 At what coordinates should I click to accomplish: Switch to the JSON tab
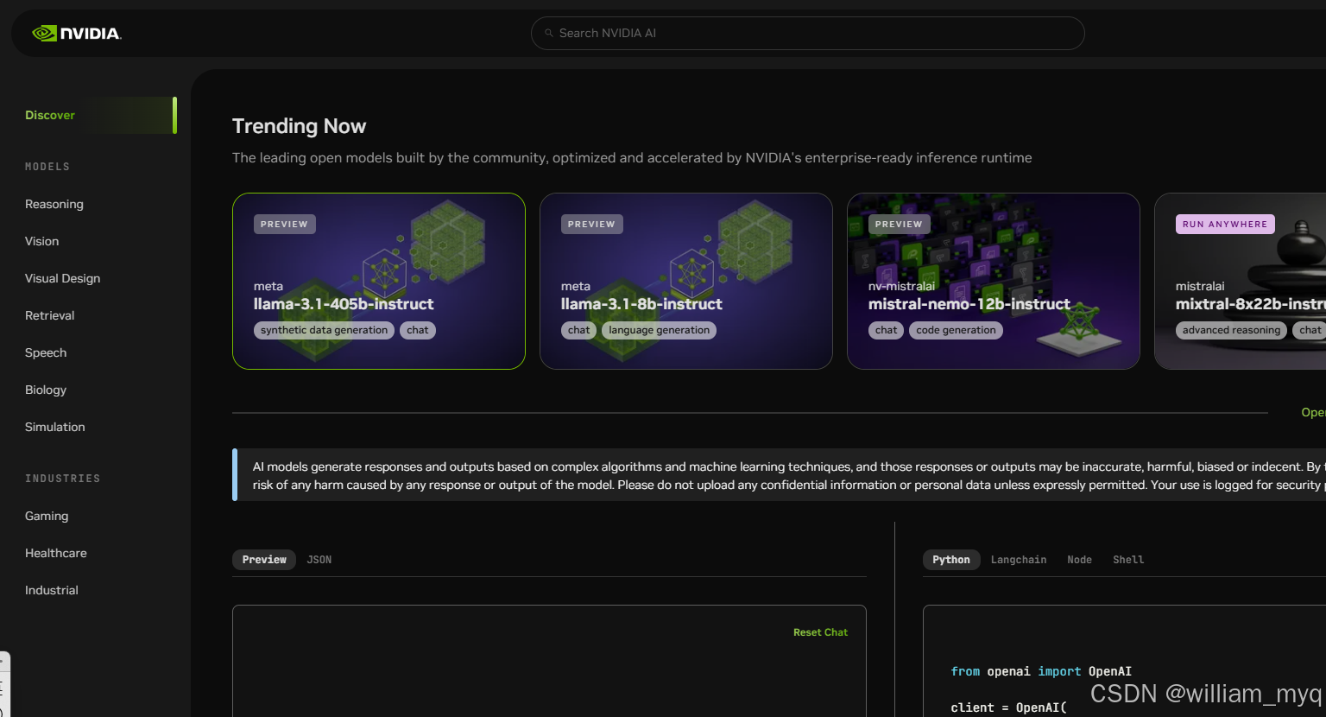pos(319,560)
